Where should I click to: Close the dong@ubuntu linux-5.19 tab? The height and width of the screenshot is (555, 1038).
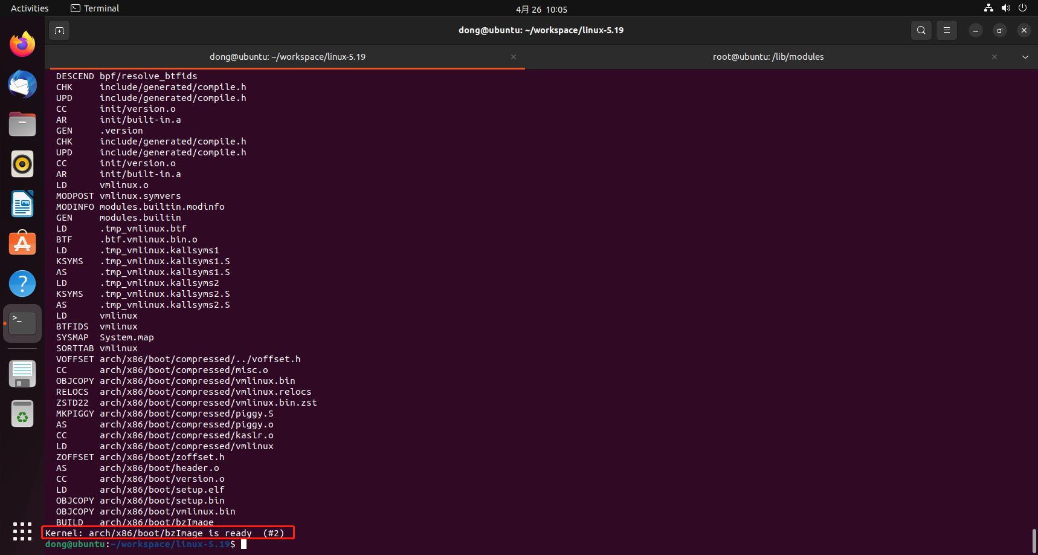(x=514, y=57)
